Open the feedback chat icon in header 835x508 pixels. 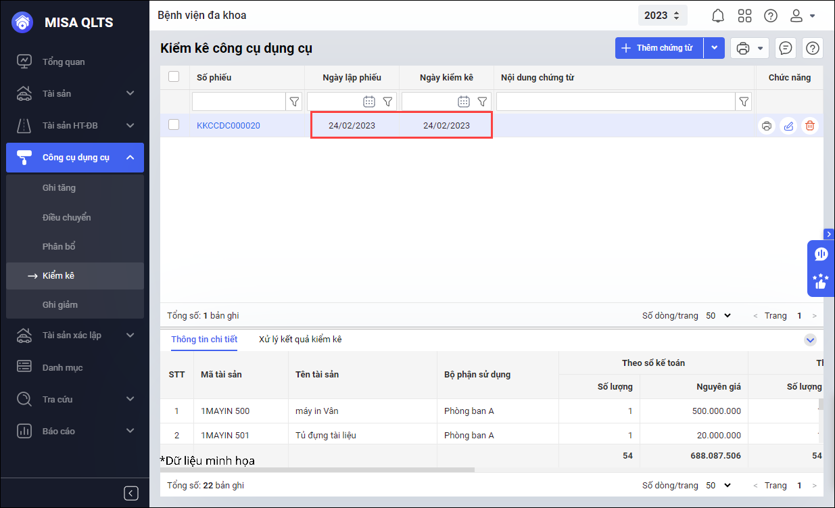pos(785,48)
